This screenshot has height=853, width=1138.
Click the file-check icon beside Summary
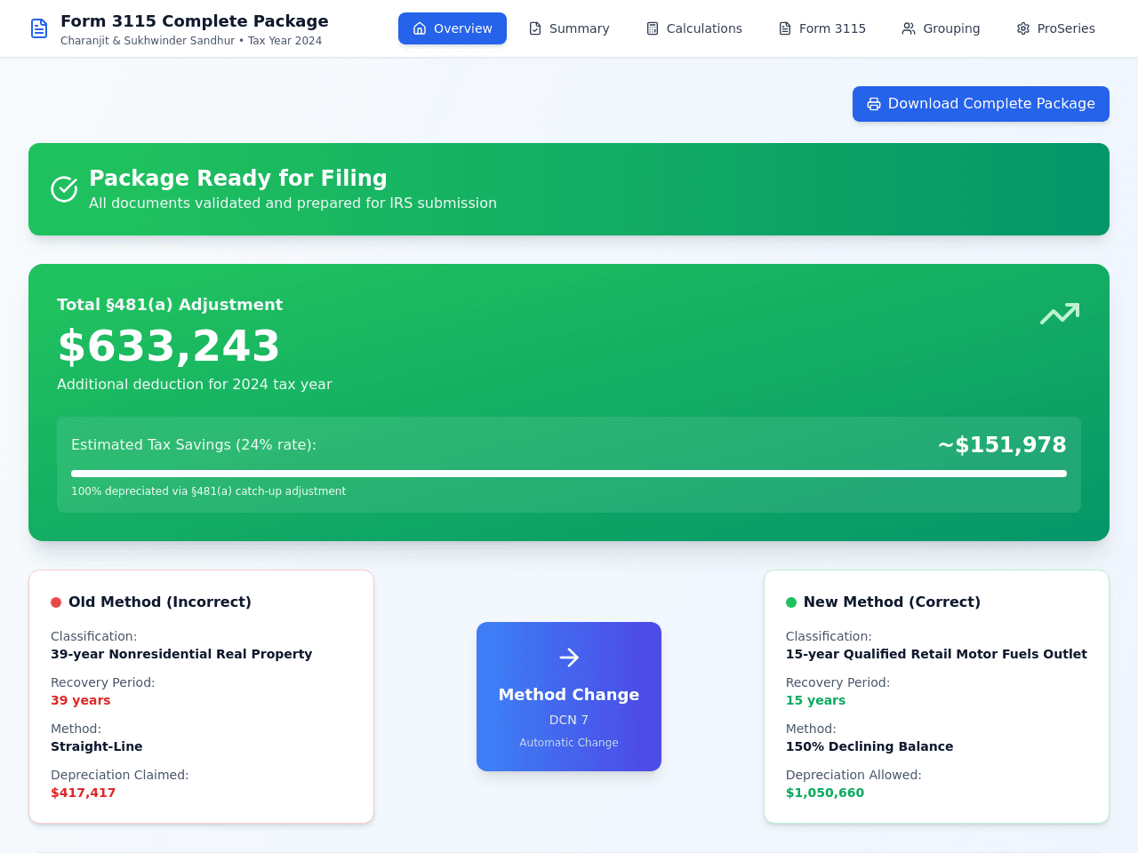535,28
